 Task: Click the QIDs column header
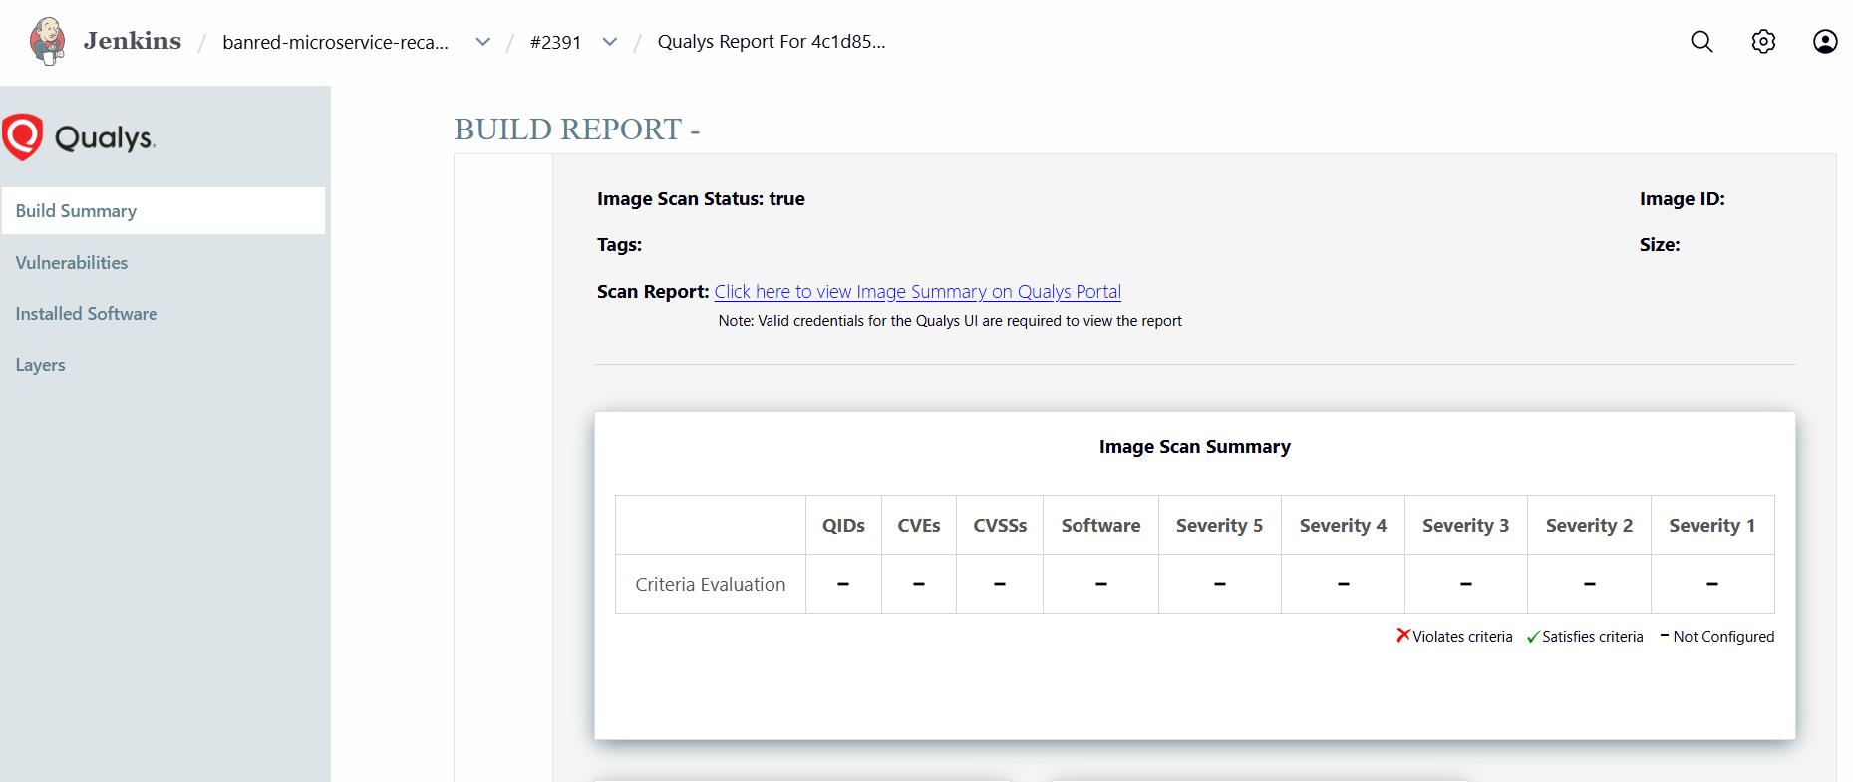click(843, 525)
